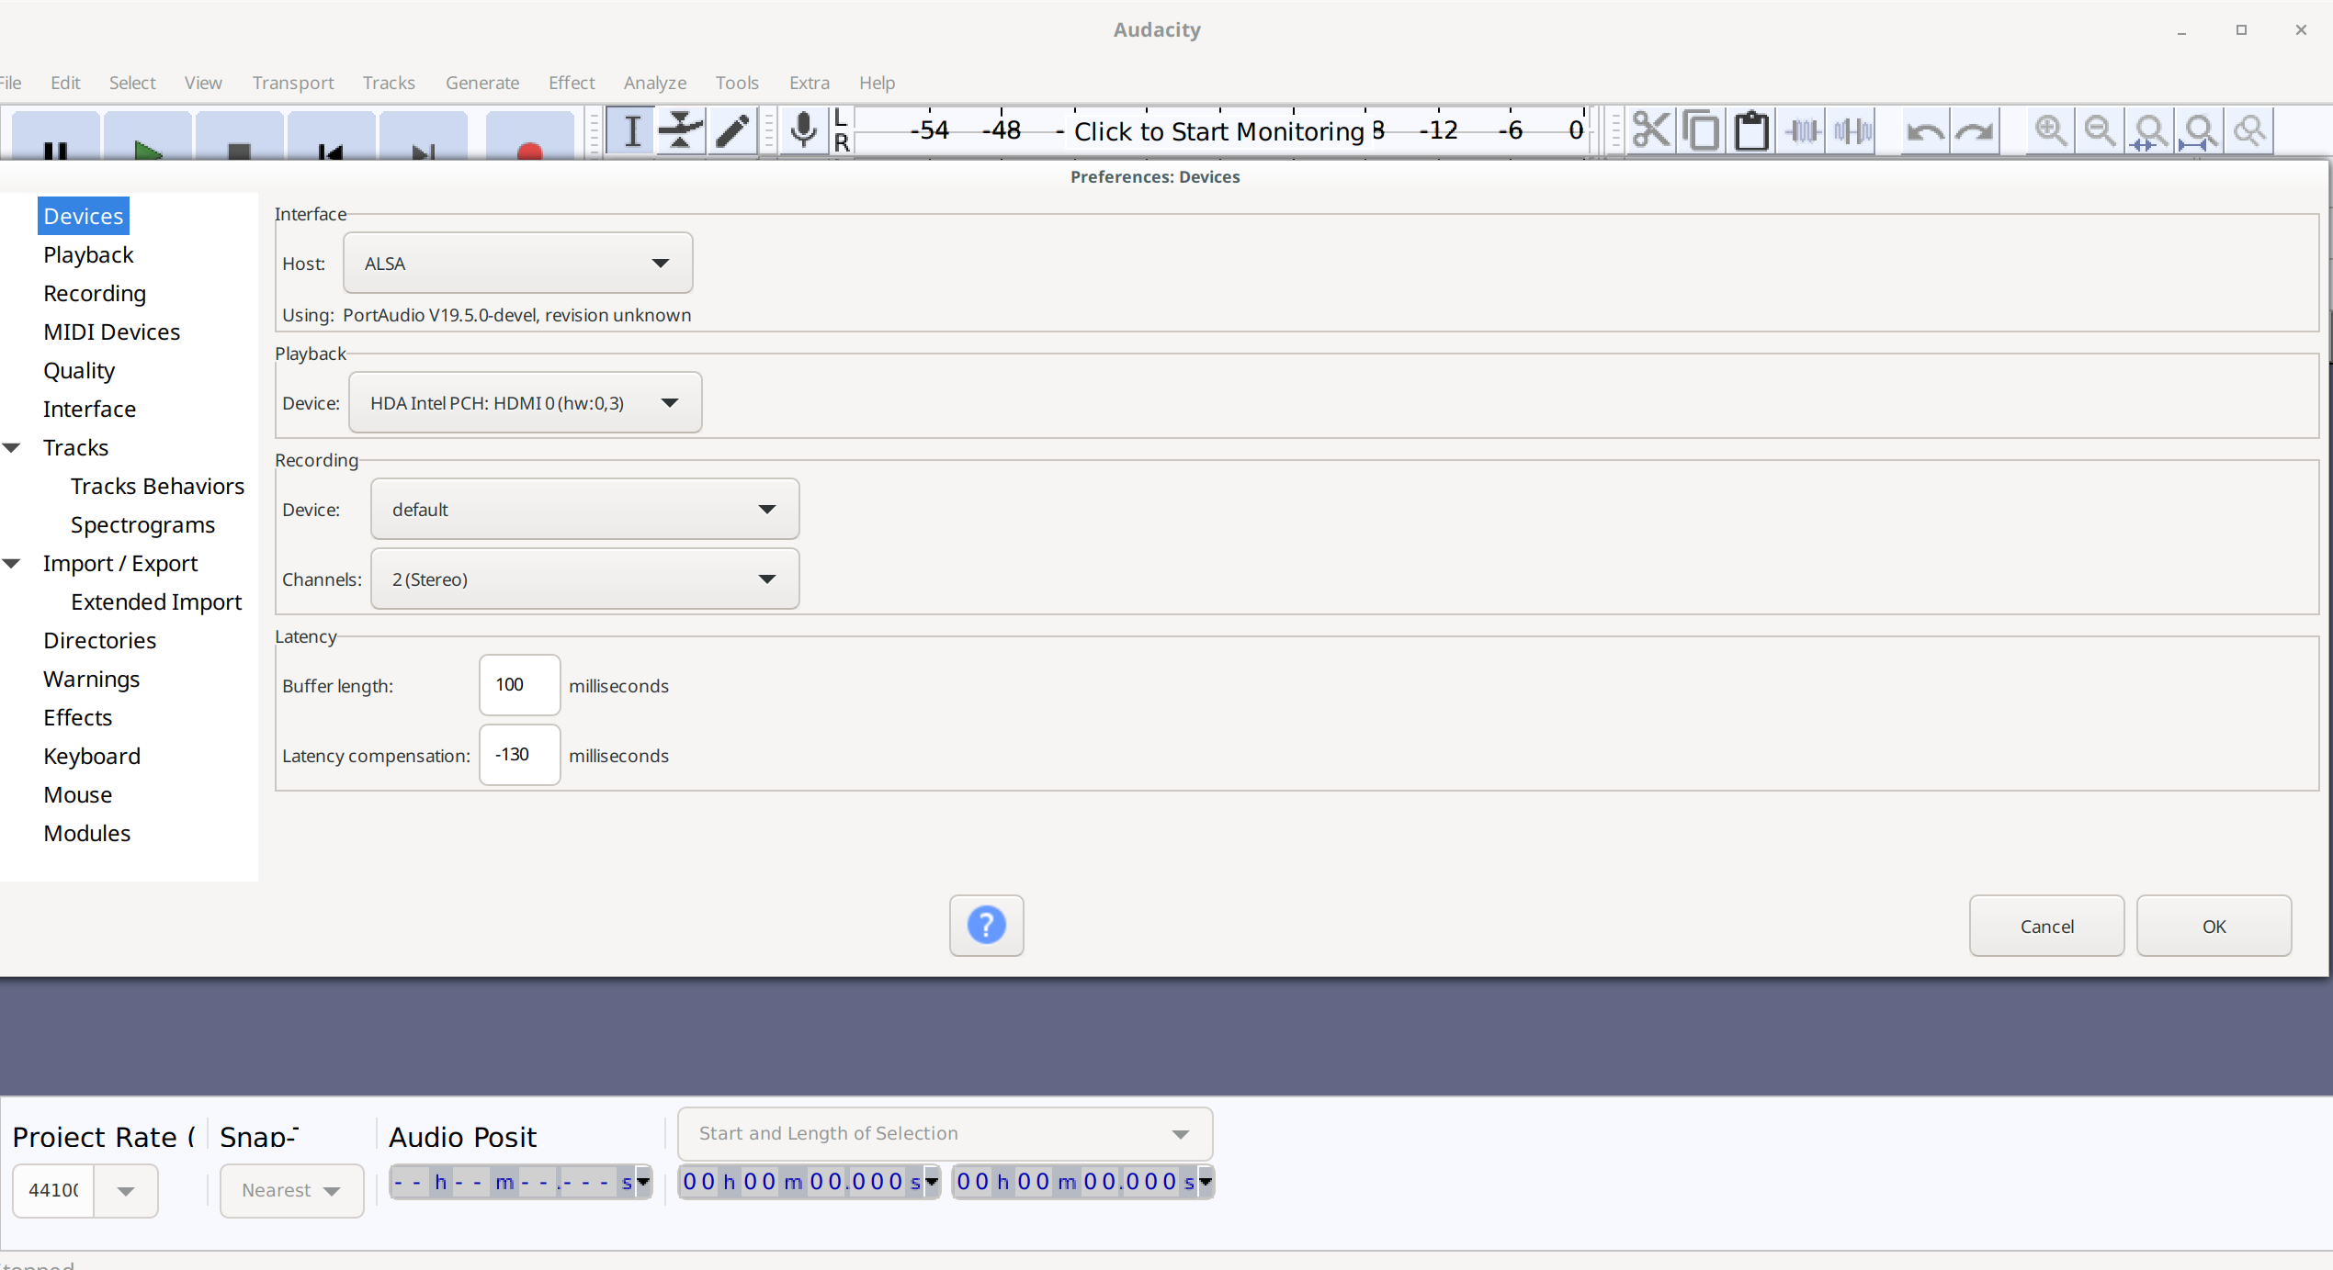The image size is (2333, 1270).
Task: Open the Analyze menu
Action: (655, 83)
